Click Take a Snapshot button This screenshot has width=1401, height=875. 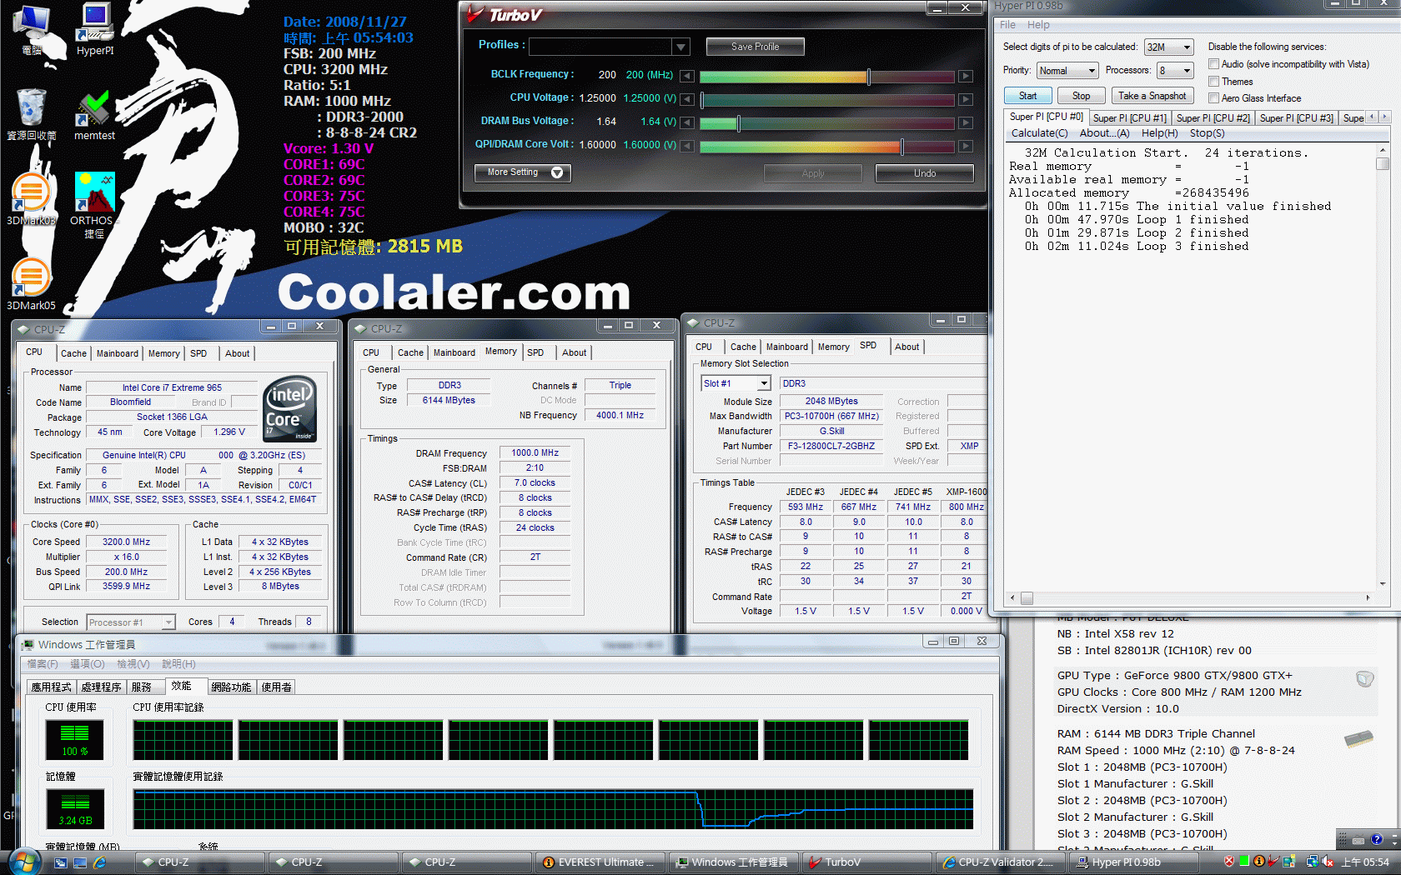click(x=1152, y=96)
